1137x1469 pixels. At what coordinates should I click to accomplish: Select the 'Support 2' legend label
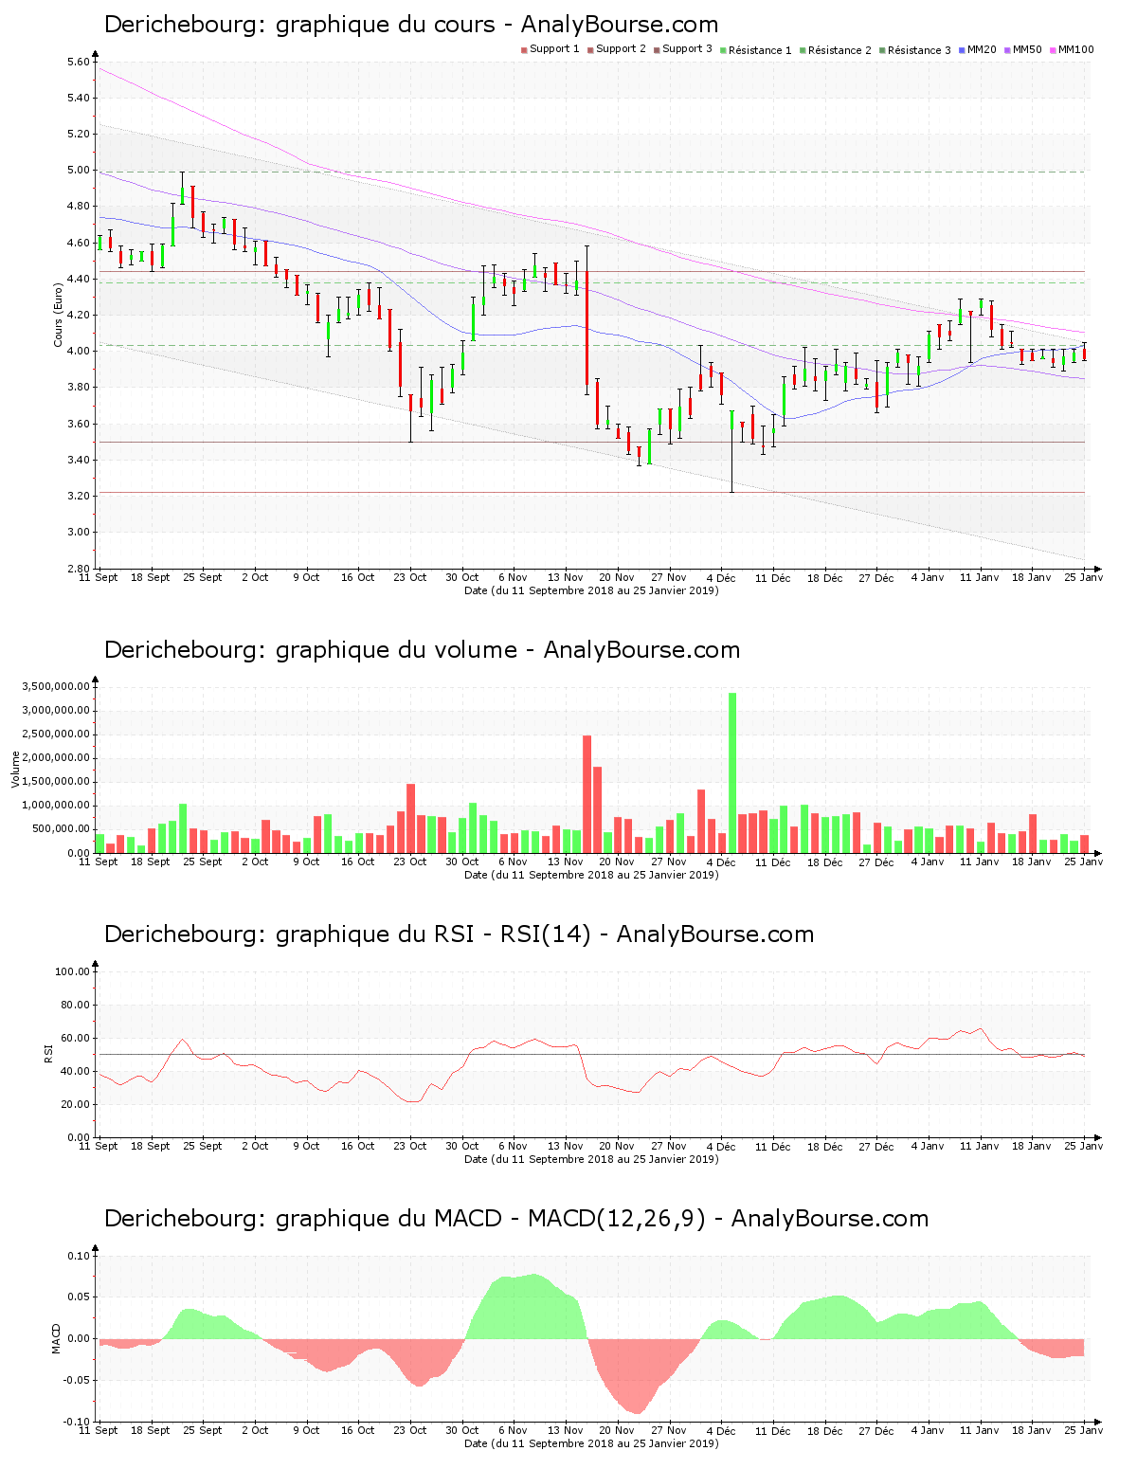[621, 49]
